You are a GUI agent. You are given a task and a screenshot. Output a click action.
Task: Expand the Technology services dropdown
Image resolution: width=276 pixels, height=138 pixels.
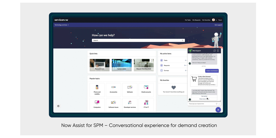62,25
